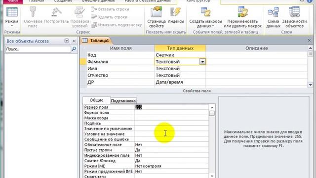The height and width of the screenshot is (178, 316).
Task: Click Индексированное поле value Нет
Action: tap(171, 155)
